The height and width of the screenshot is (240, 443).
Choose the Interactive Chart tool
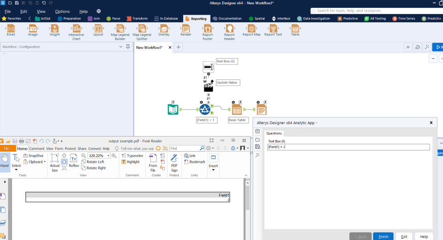pyautogui.click(x=76, y=32)
